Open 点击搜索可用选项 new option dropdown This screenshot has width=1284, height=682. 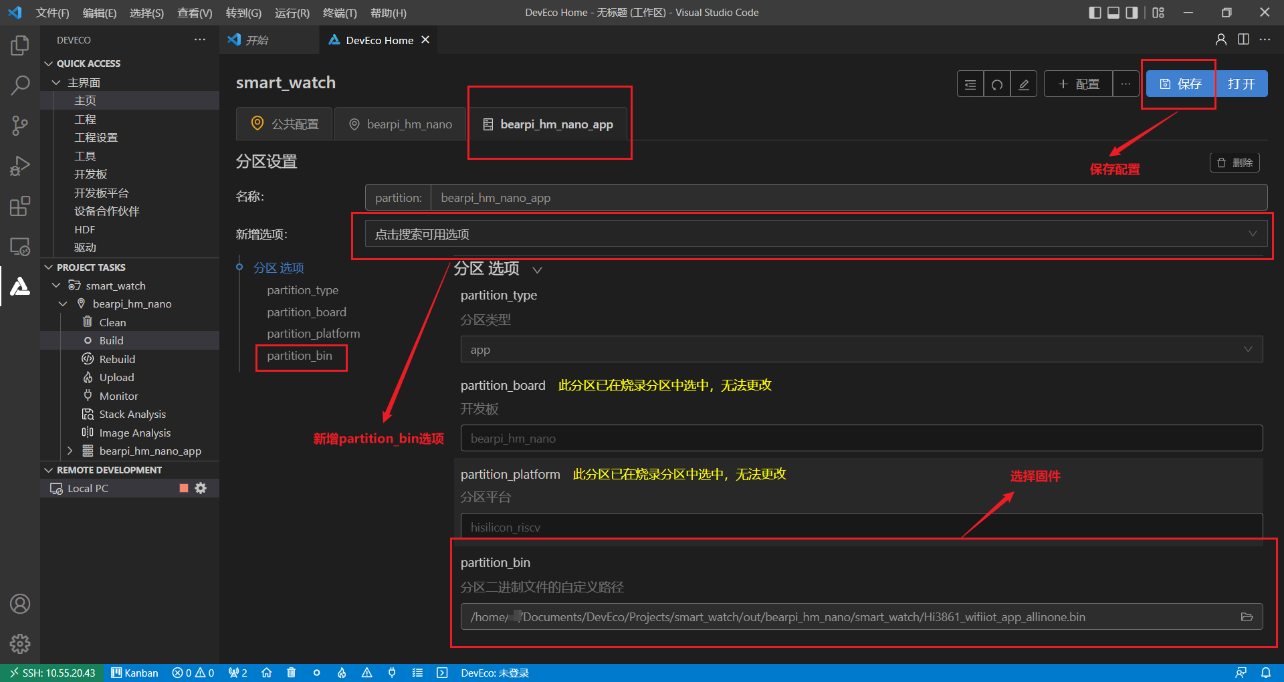816,234
